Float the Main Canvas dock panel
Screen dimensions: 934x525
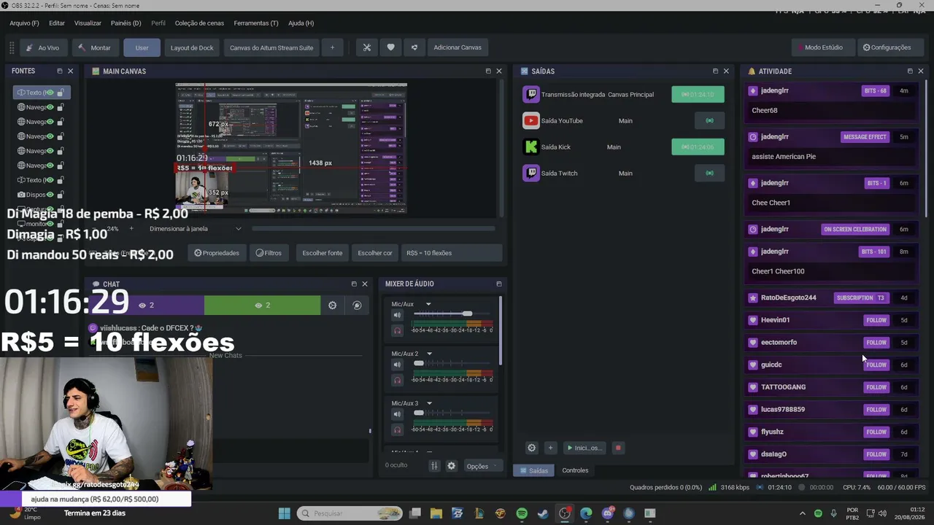pyautogui.click(x=488, y=71)
